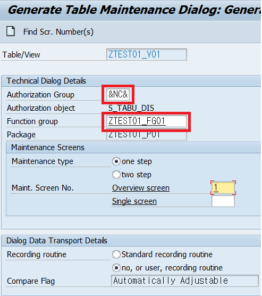Screen dimensions: 262x296
Task: Open the Single screen link
Action: point(134,201)
